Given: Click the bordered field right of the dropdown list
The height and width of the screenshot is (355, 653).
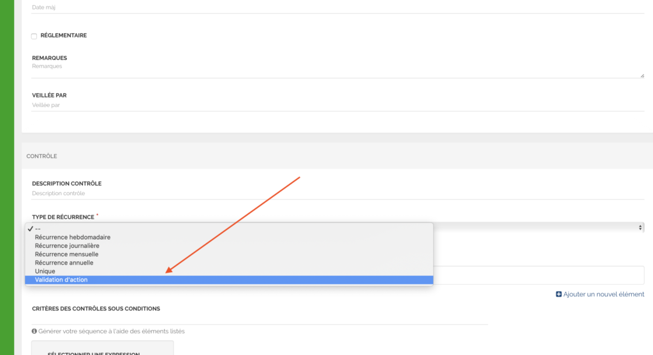Looking at the screenshot, I should [539, 275].
